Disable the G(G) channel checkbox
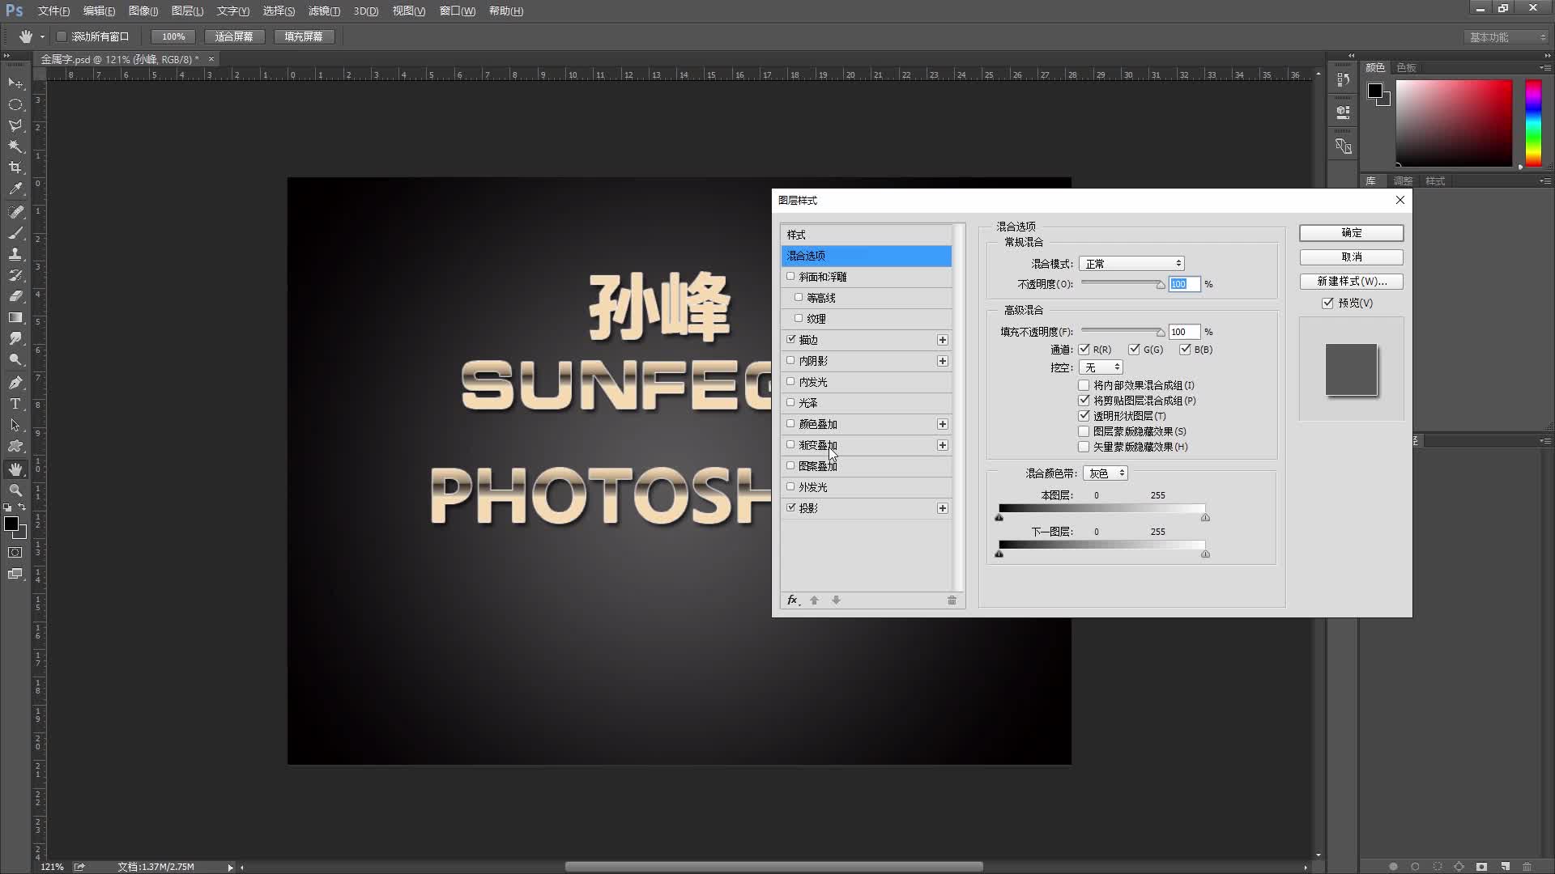 tap(1135, 349)
